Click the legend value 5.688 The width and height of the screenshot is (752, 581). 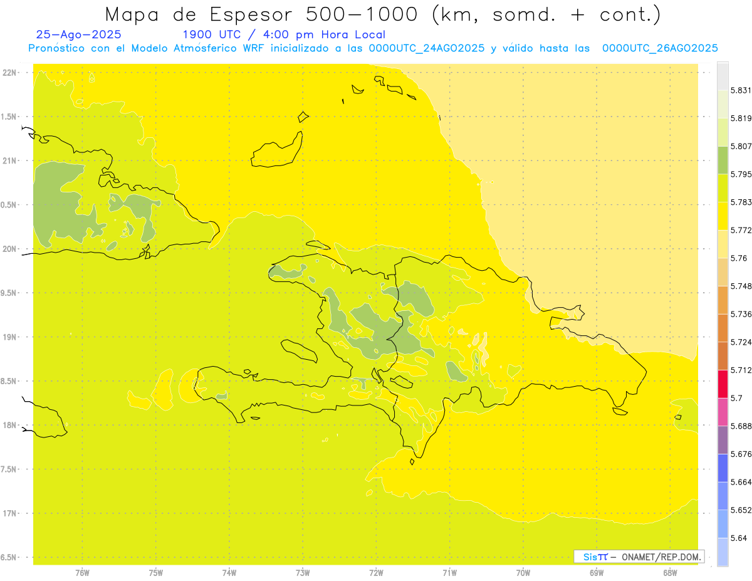click(741, 426)
